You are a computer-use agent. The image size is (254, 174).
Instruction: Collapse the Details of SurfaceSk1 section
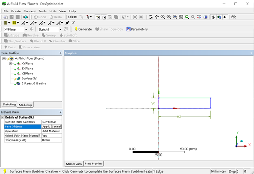(2, 117)
